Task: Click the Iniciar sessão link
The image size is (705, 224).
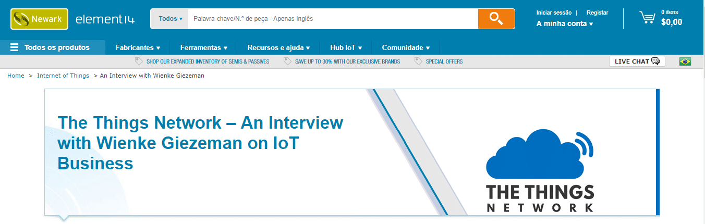Action: coord(554,13)
